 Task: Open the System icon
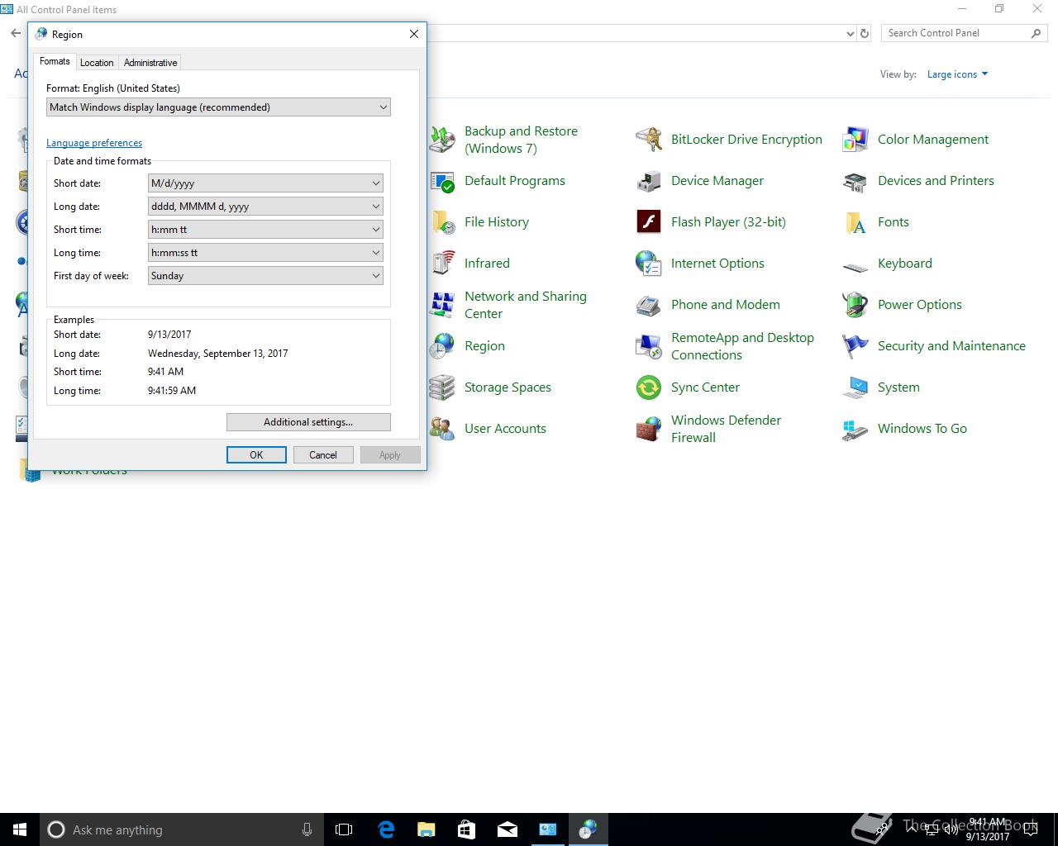point(855,387)
